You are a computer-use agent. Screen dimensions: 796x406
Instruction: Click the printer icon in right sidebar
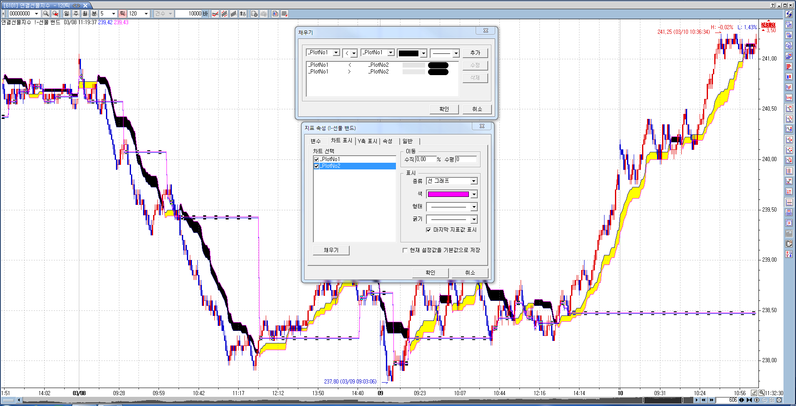(788, 212)
